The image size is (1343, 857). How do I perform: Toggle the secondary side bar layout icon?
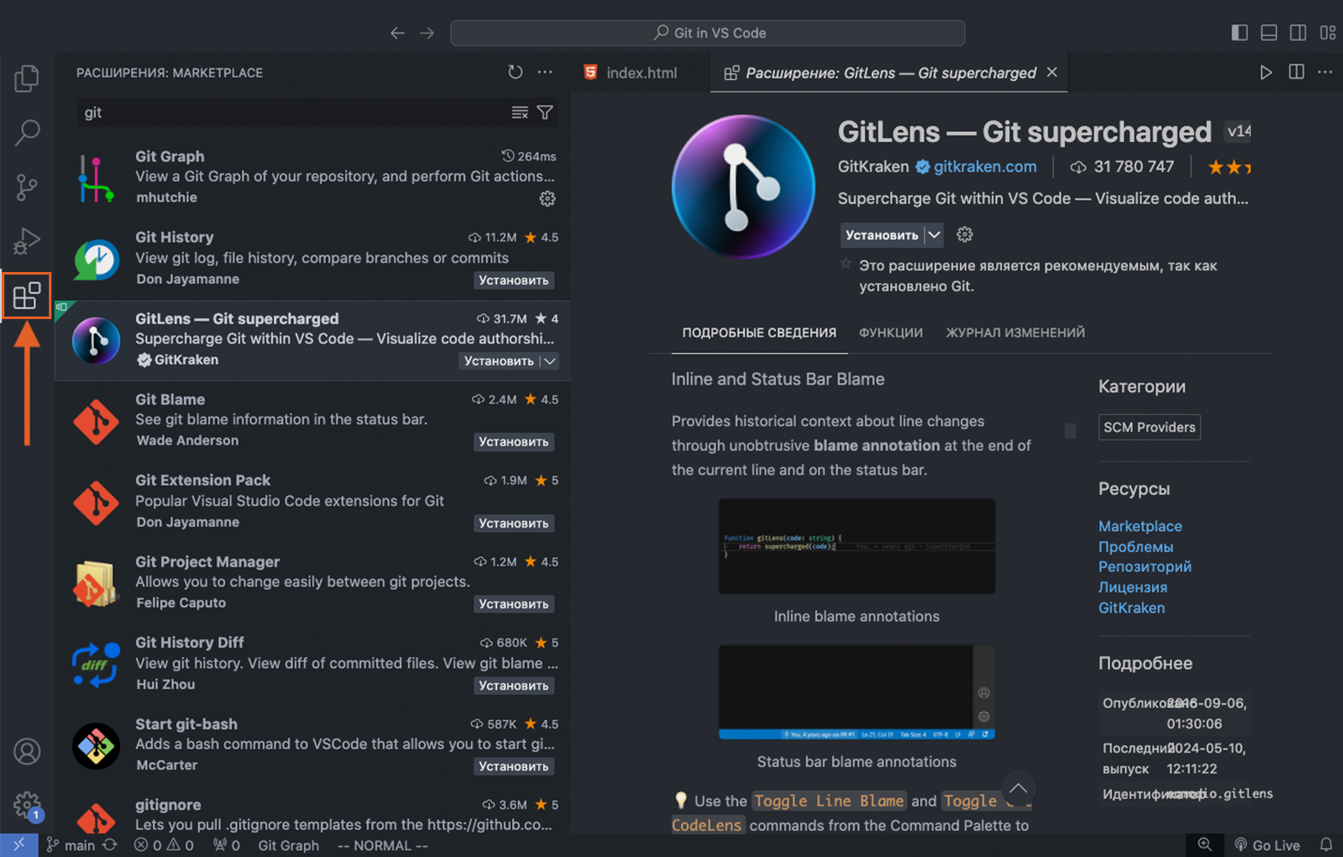(1298, 32)
